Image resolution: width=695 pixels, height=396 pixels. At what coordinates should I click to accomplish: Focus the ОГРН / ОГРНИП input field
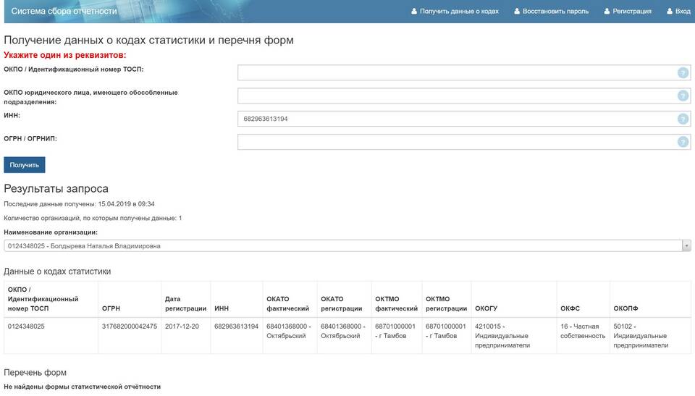tap(456, 142)
